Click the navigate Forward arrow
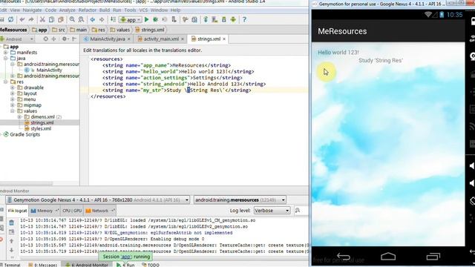This screenshot has width=475, height=267. [x=102, y=20]
